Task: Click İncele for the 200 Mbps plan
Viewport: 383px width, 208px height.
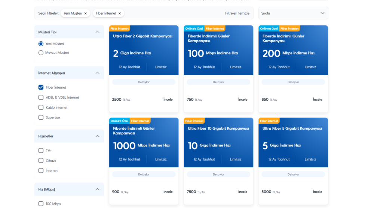Action: tap(317, 100)
